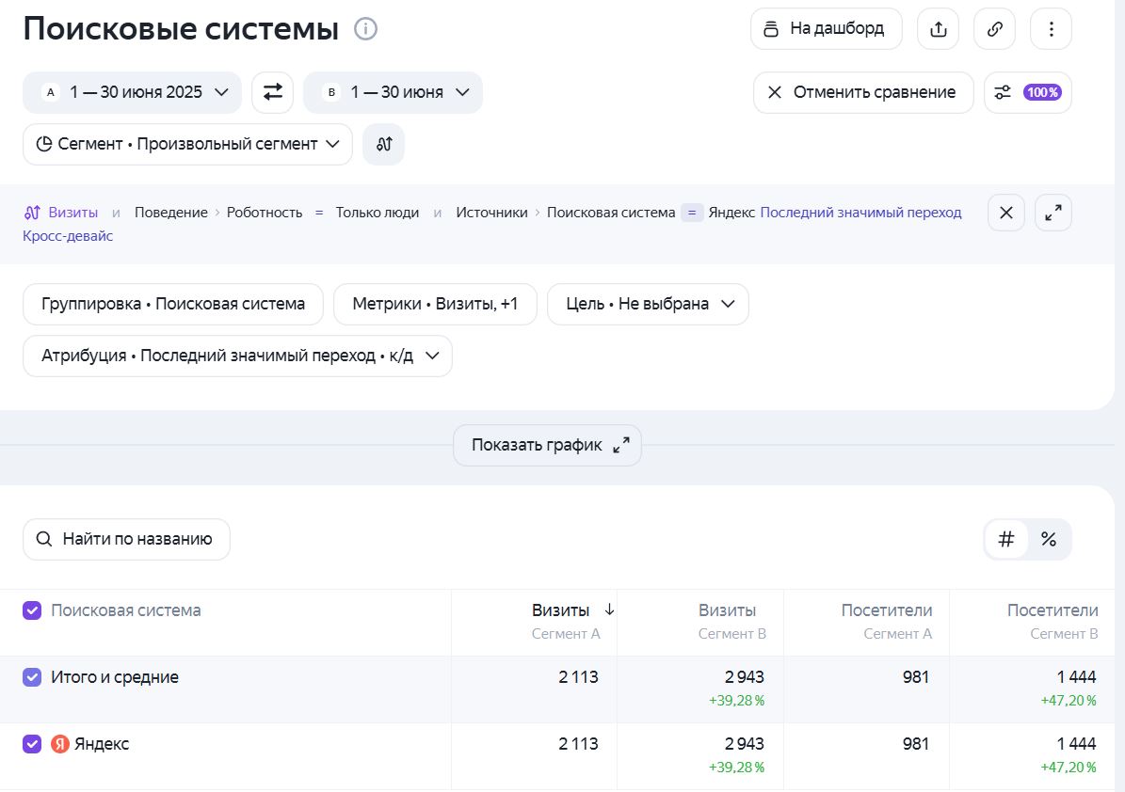Open the Цель Не выбрана dropdown
Screen dimensions: 1125x792
pyautogui.click(x=648, y=304)
